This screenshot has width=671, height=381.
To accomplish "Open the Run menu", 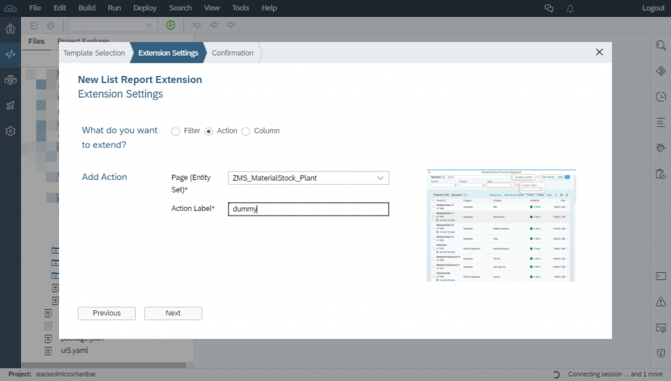I will click(114, 8).
